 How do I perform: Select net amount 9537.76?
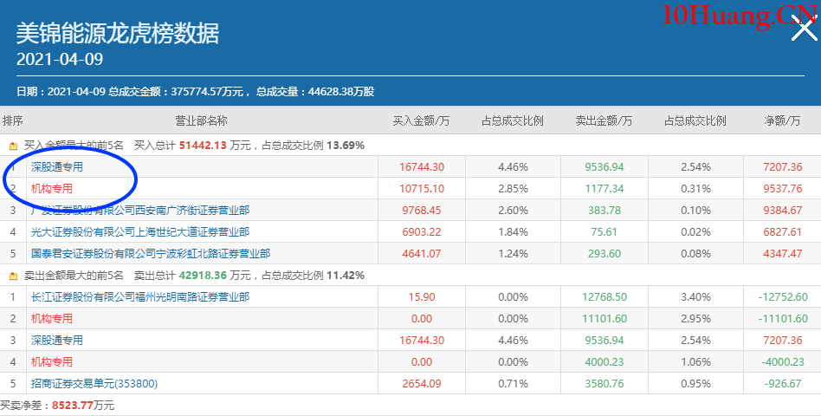783,189
